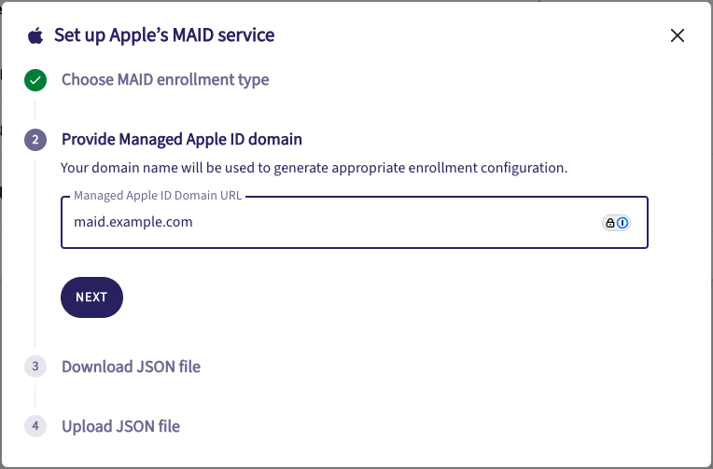Click the step 4 number circle
This screenshot has height=469, width=713.
pyautogui.click(x=35, y=426)
